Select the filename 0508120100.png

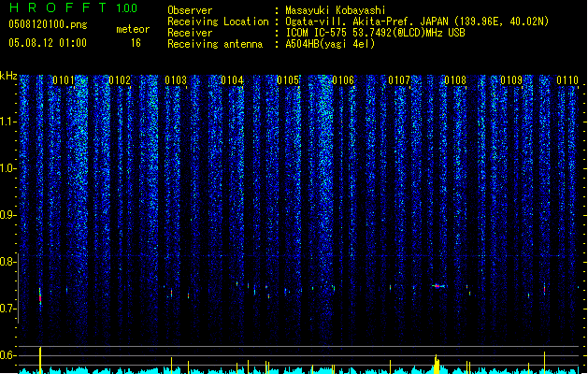pos(48,24)
